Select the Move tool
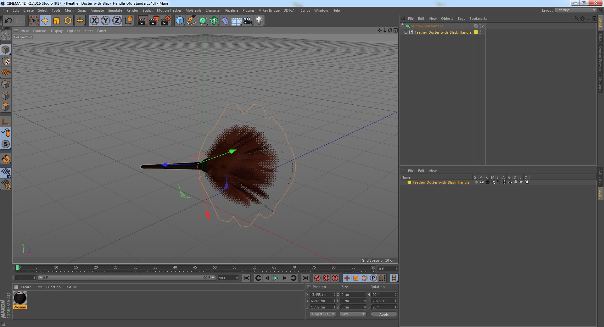 point(45,21)
